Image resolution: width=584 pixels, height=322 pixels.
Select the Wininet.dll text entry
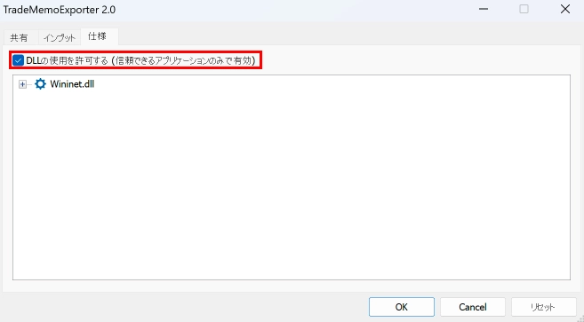point(72,84)
